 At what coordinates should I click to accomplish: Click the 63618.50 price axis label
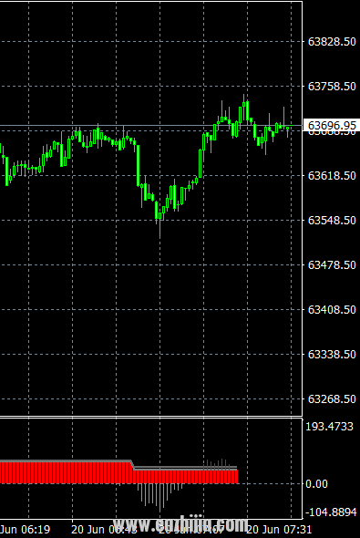(332, 176)
